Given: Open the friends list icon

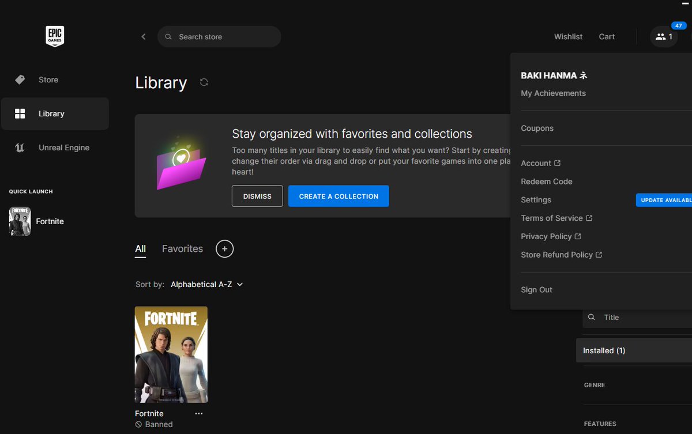Looking at the screenshot, I should pyautogui.click(x=664, y=36).
